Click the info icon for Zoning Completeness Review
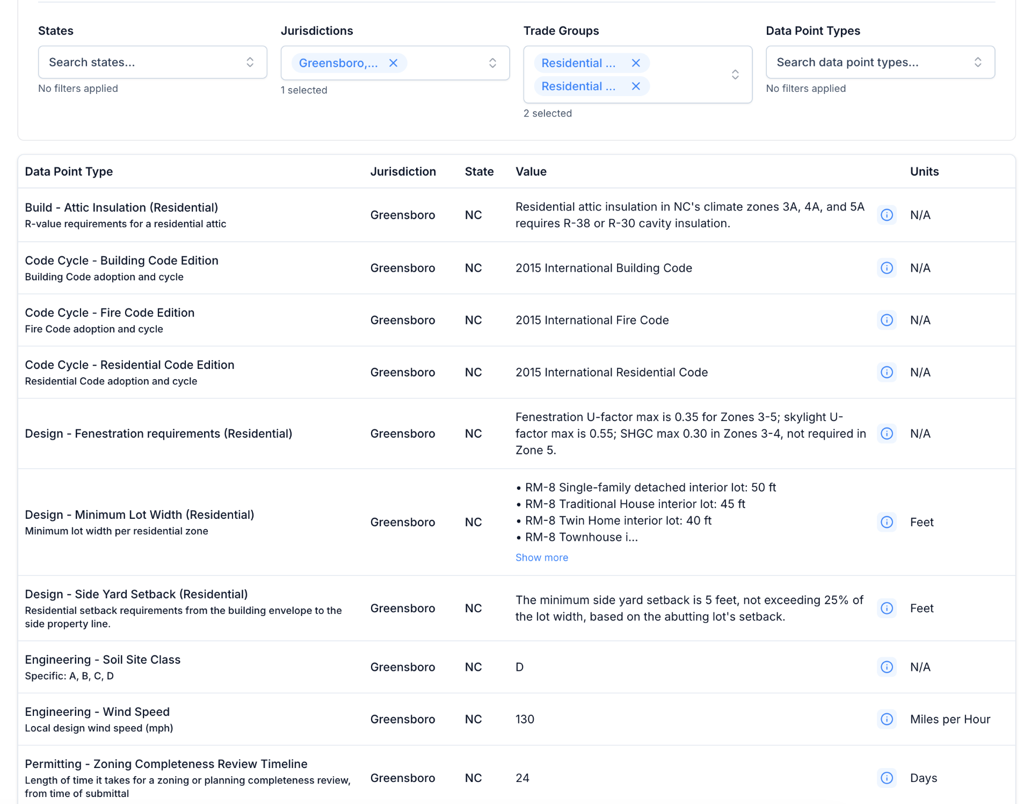This screenshot has width=1031, height=804. click(887, 778)
